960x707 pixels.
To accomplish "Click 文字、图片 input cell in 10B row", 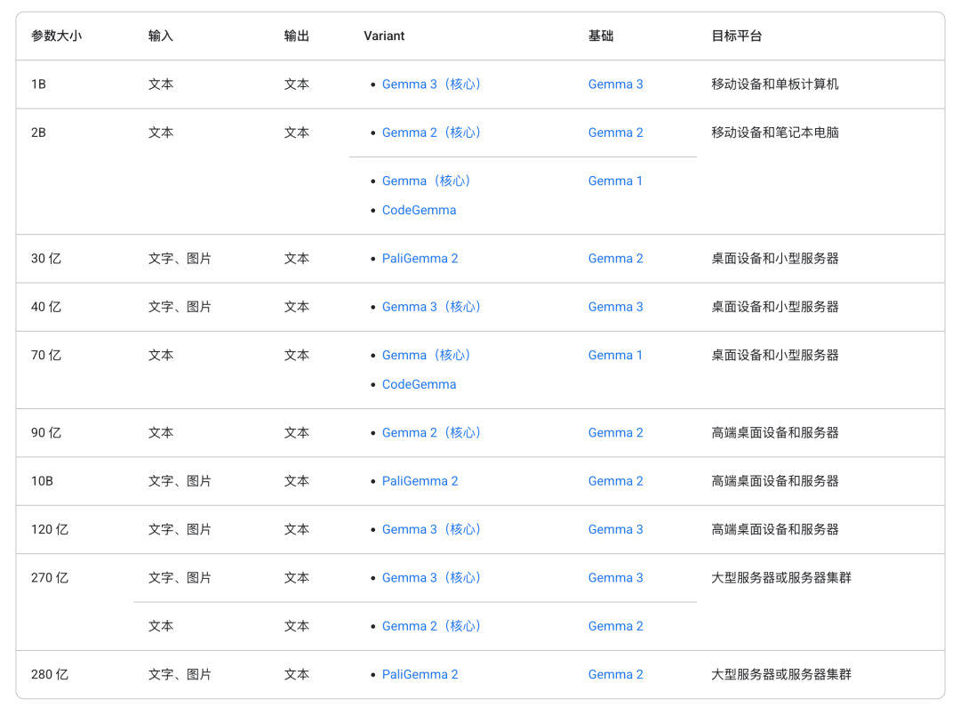I will point(180,481).
